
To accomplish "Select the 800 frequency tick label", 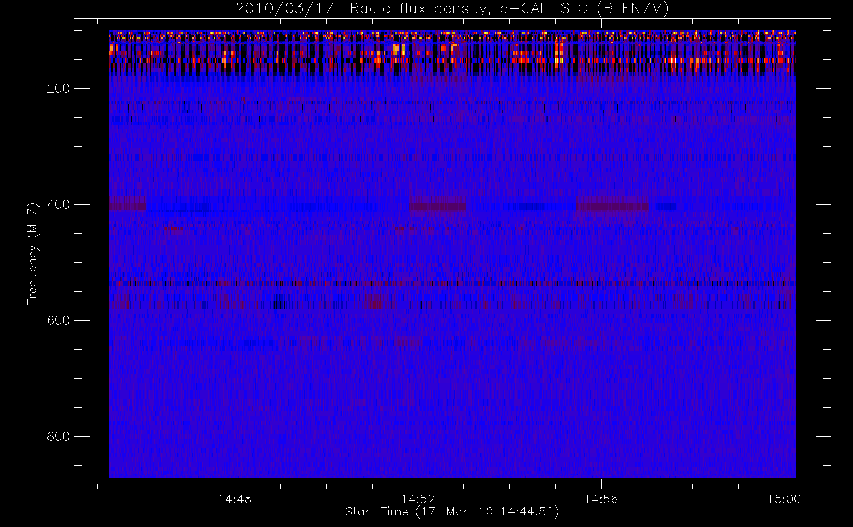I will 58,436.
